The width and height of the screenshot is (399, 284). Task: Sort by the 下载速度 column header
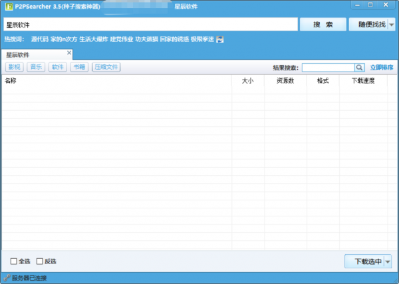click(363, 81)
